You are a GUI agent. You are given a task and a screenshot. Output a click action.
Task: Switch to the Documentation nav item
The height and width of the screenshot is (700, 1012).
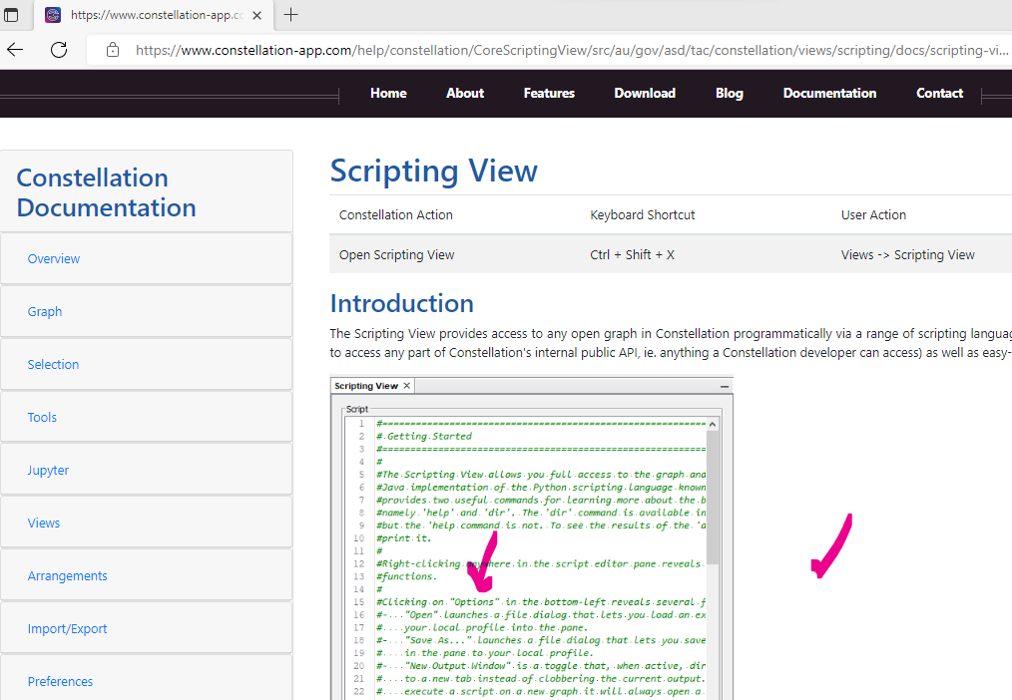[x=829, y=93]
